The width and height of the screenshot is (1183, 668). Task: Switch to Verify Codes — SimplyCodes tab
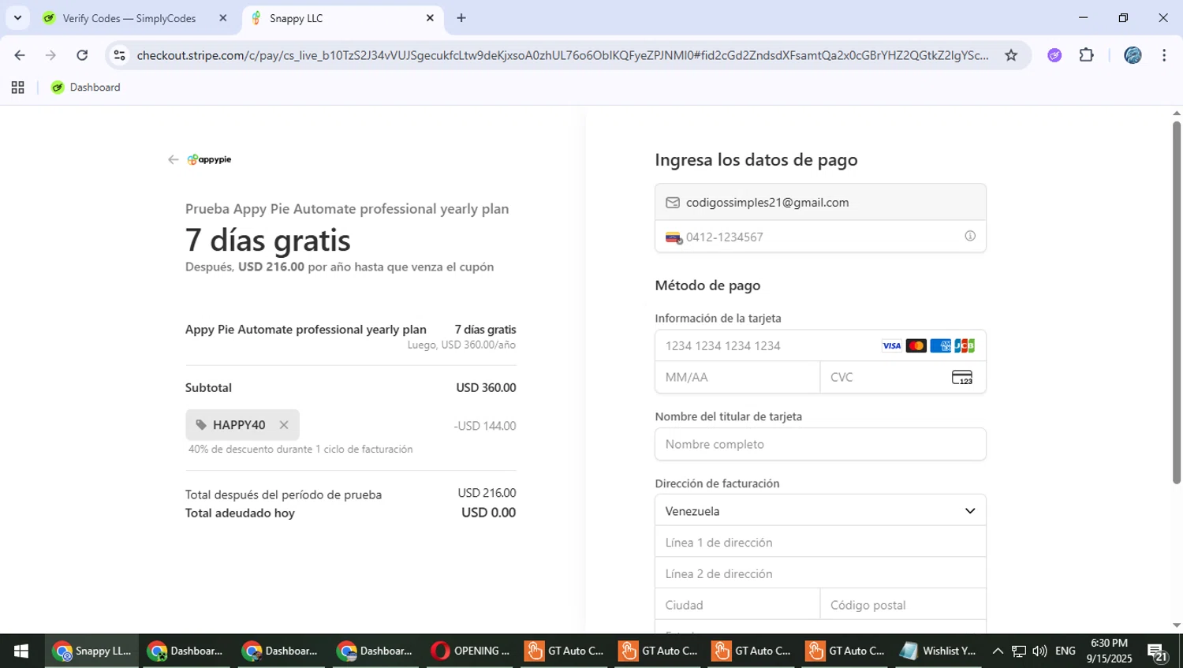(x=129, y=18)
